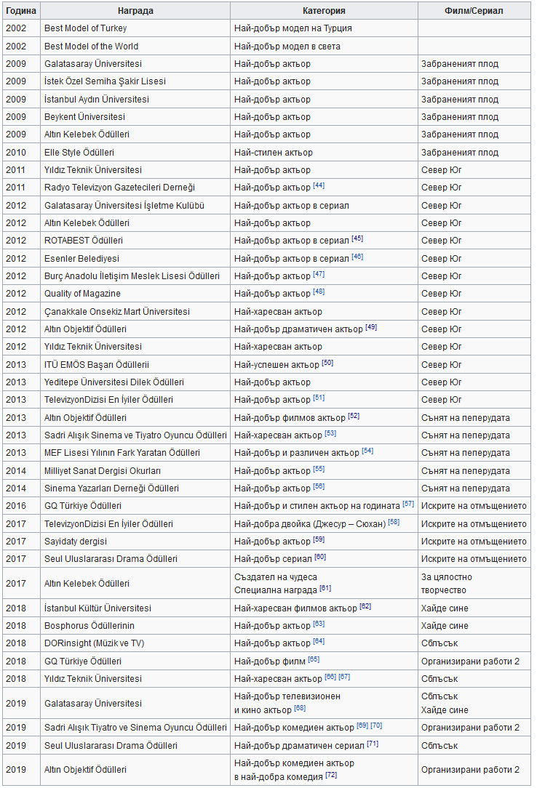The height and width of the screenshot is (788, 537).
Task: Follow citation 46 in Esenler Belediyesi row
Action: pyautogui.click(x=357, y=257)
